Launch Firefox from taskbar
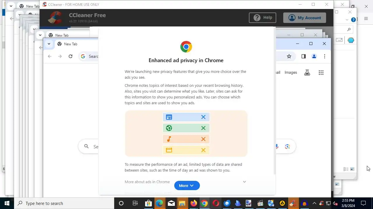 click(193, 203)
